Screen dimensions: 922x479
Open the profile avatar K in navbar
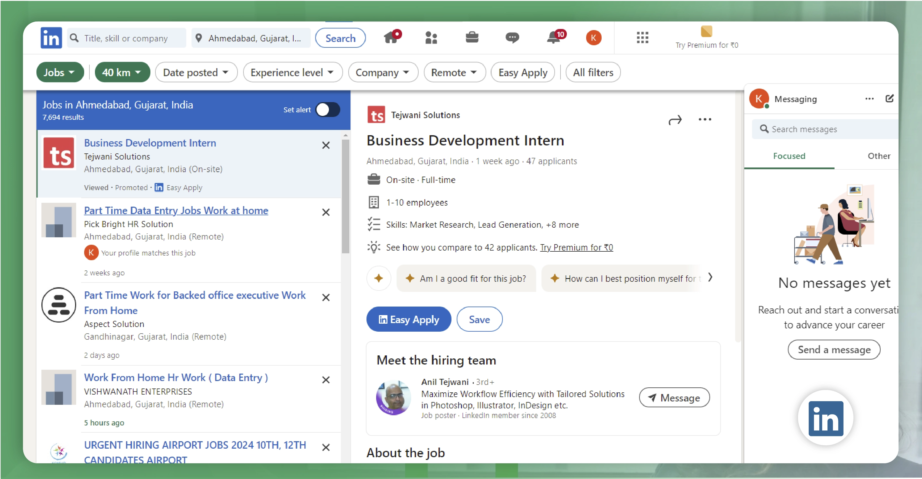593,38
